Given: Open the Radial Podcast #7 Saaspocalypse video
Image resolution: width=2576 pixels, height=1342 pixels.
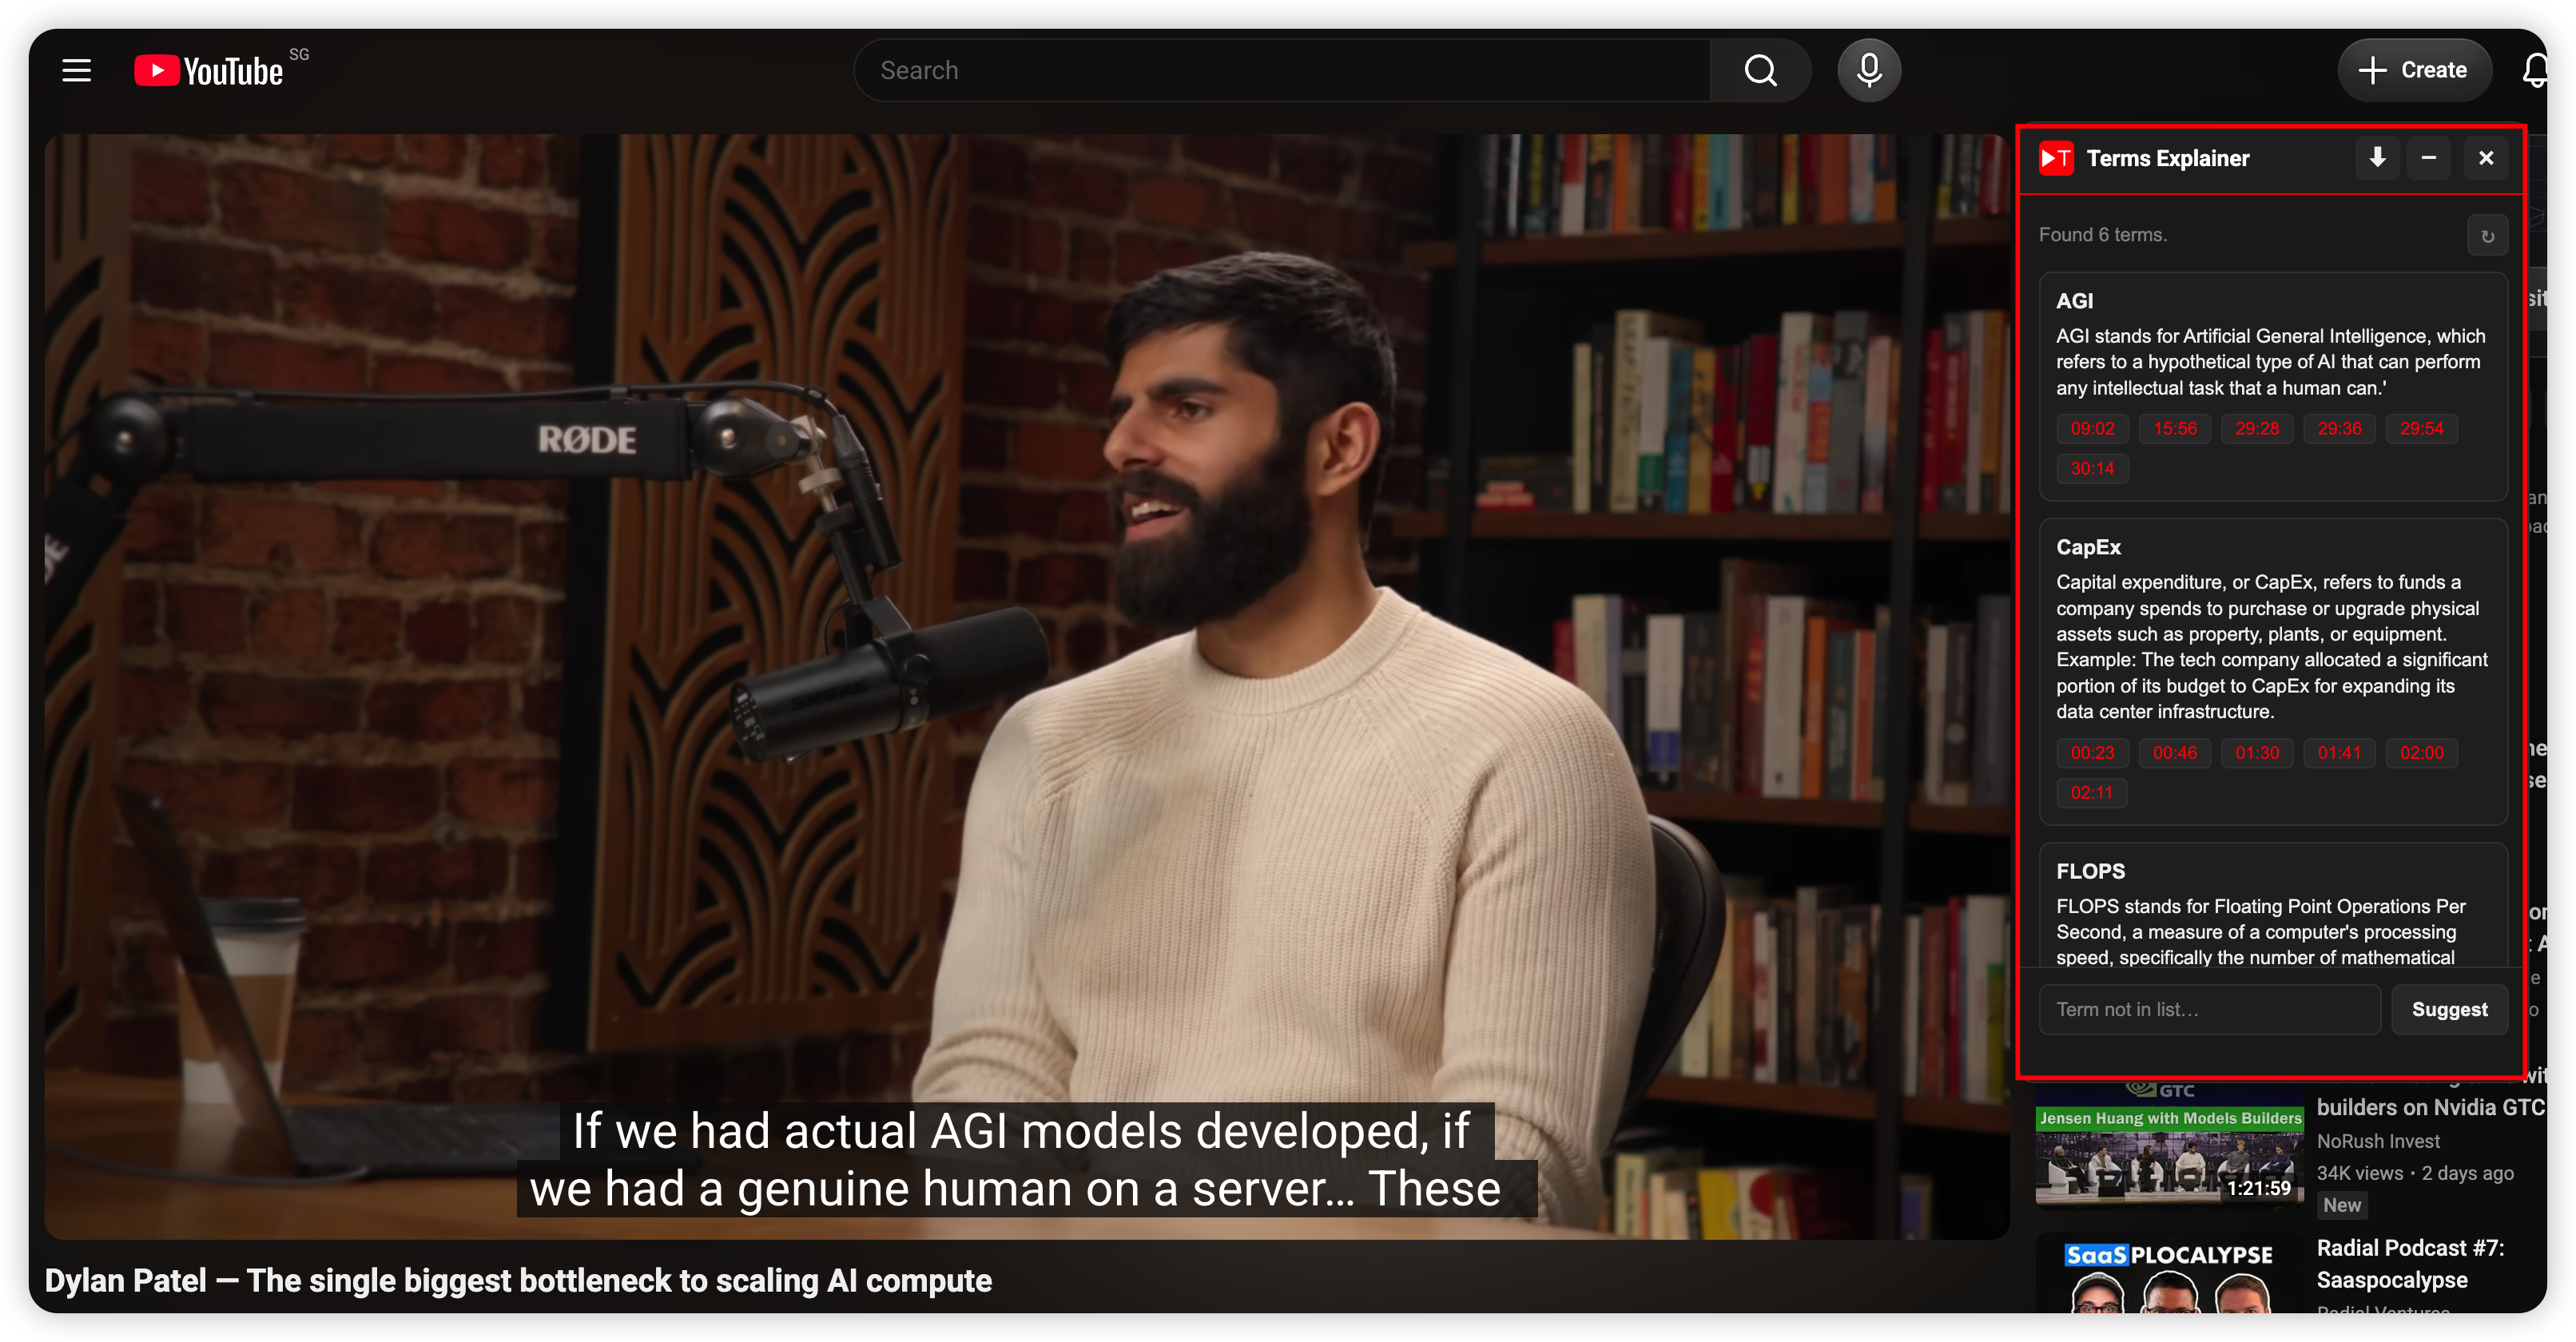Looking at the screenshot, I should click(x=2410, y=1263).
